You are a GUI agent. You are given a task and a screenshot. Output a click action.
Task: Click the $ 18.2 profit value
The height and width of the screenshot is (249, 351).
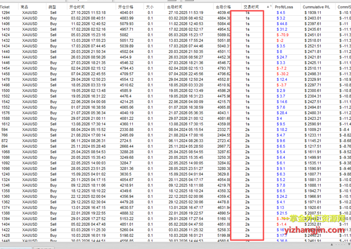tap(282, 130)
